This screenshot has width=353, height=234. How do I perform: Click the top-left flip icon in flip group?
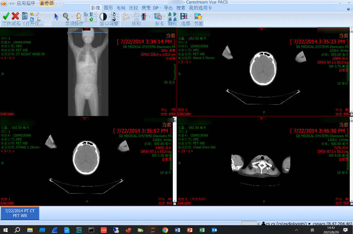tap(170, 14)
